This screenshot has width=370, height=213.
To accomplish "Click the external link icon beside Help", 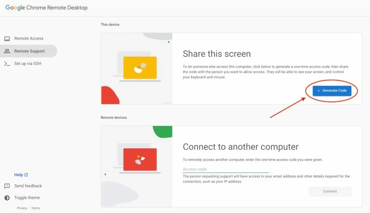I will (x=26, y=175).
